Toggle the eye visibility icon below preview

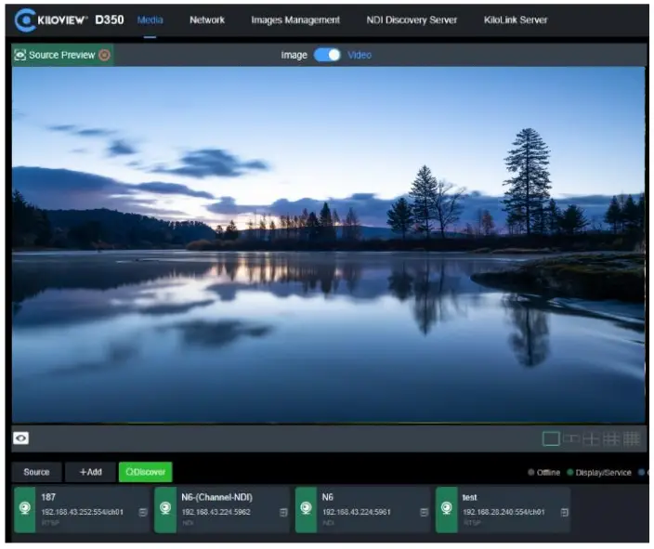point(20,438)
